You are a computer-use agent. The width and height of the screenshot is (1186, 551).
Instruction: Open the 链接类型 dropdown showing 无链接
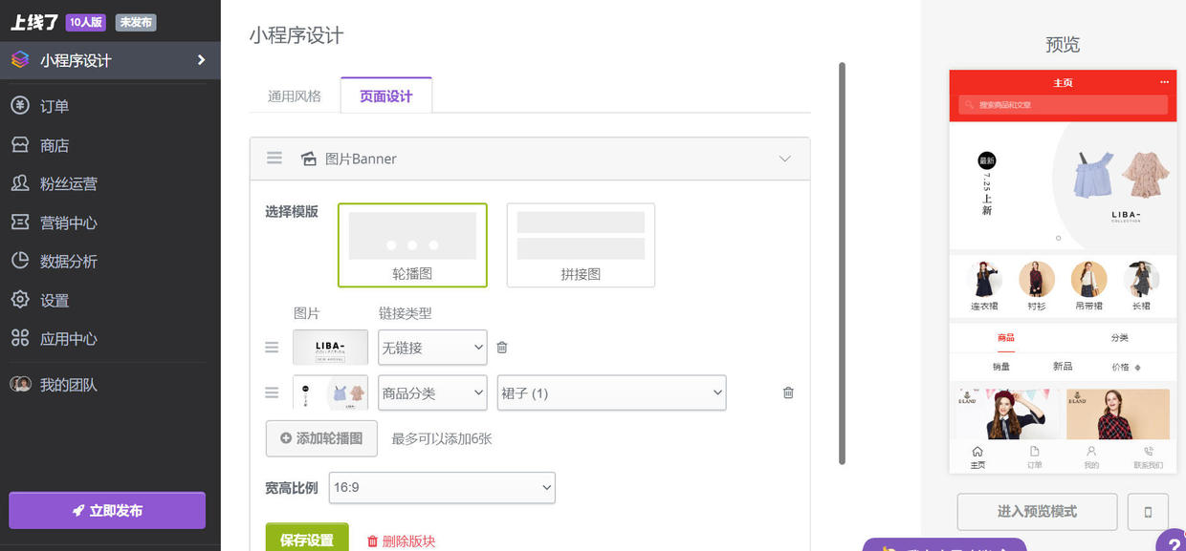coord(432,348)
